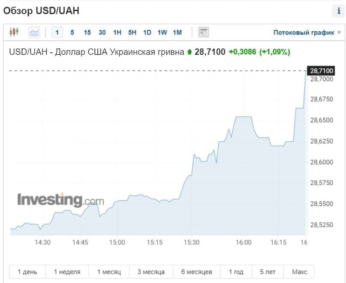This screenshot has height=283, width=346.
Task: Switch to candlestick chart type
Action: (14, 32)
